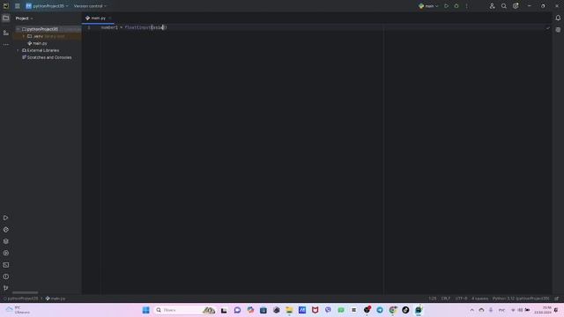
Task: Open 4 spaces indent settings
Action: click(479, 299)
